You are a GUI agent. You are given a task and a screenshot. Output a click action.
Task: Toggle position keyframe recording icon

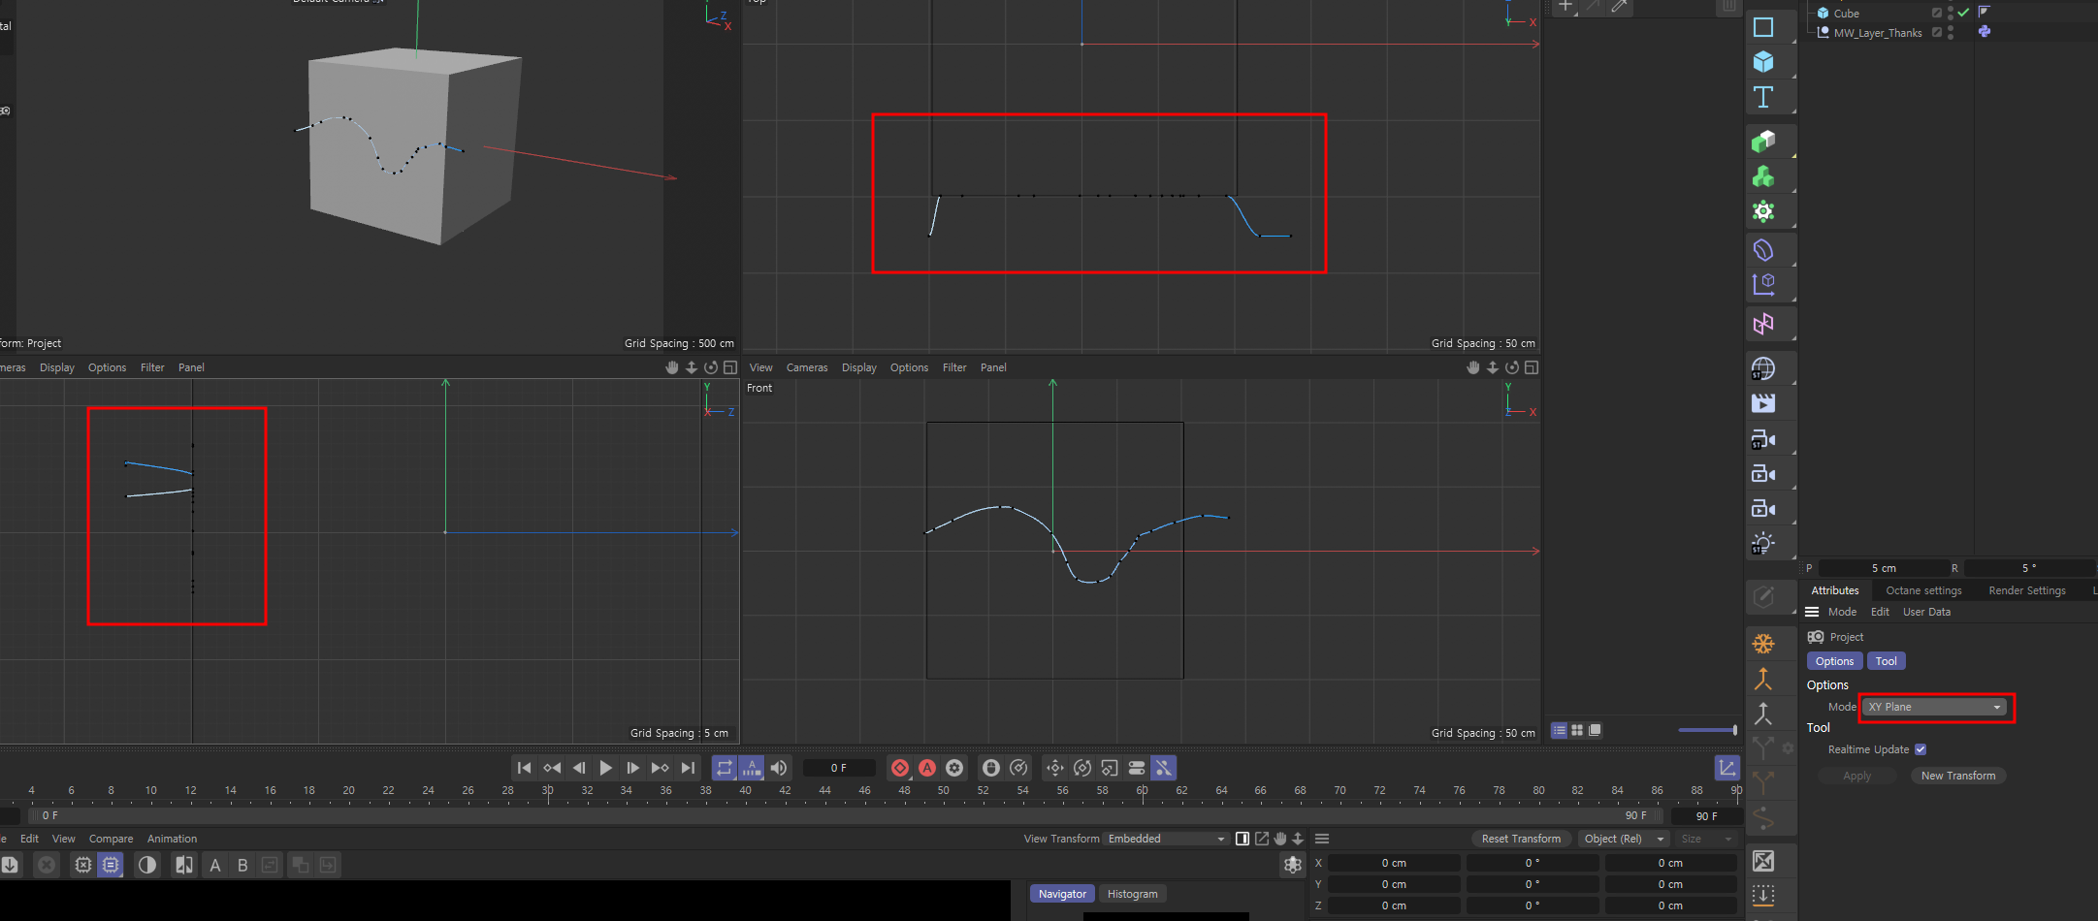[x=1055, y=768]
